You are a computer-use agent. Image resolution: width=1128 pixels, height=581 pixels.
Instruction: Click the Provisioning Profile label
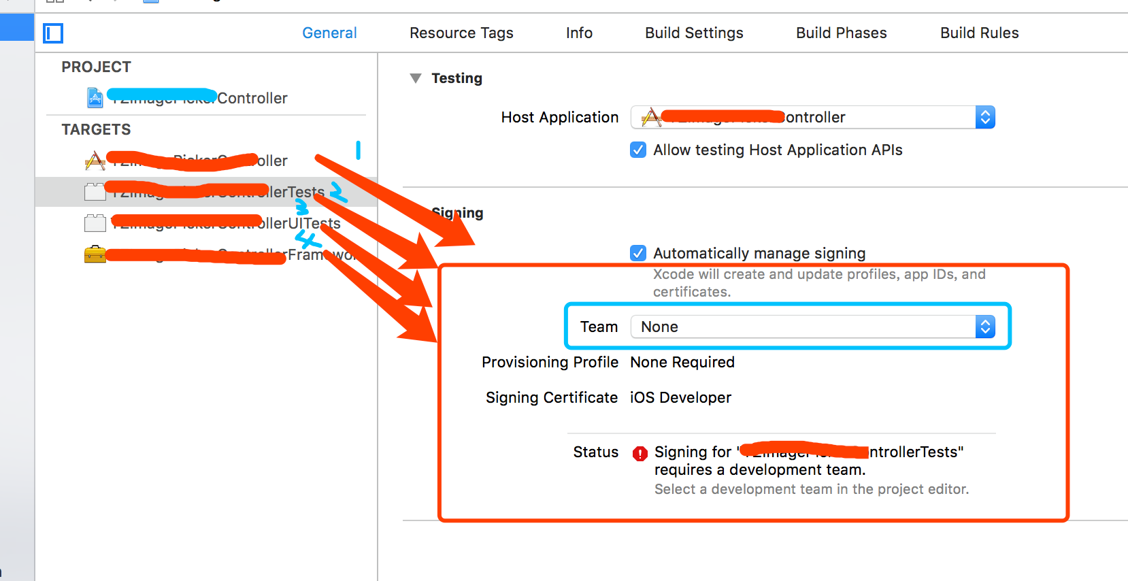550,362
